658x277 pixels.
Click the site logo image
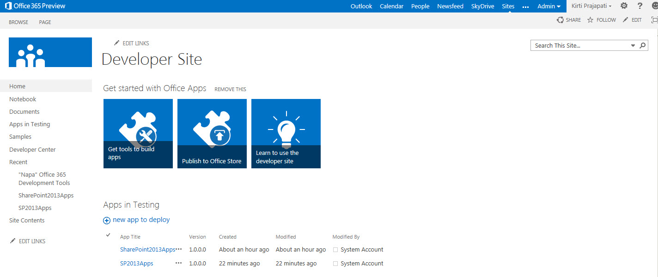[x=50, y=52]
